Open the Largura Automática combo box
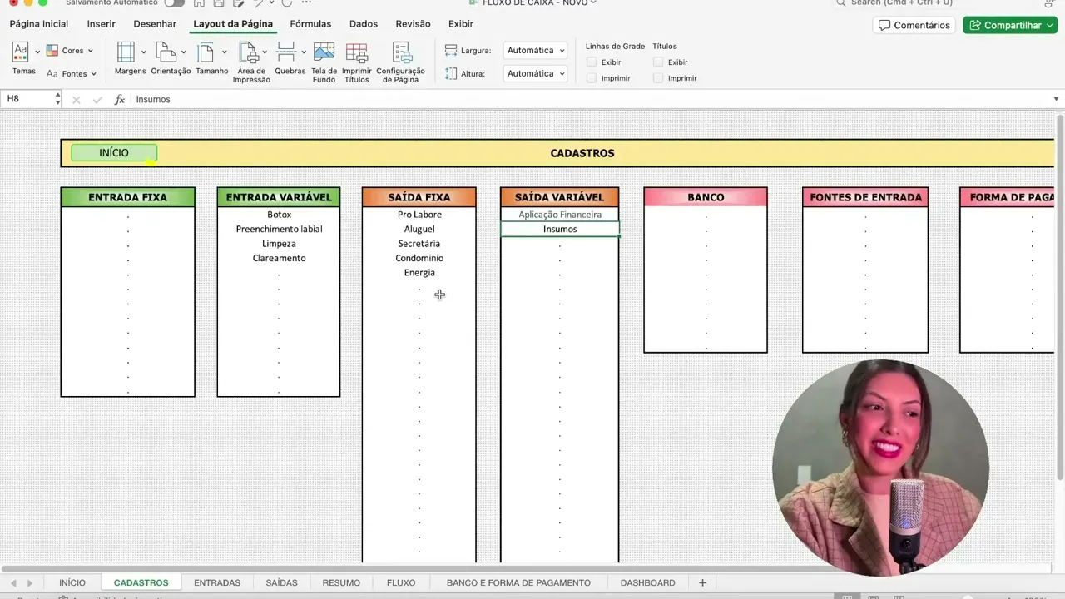 535,51
